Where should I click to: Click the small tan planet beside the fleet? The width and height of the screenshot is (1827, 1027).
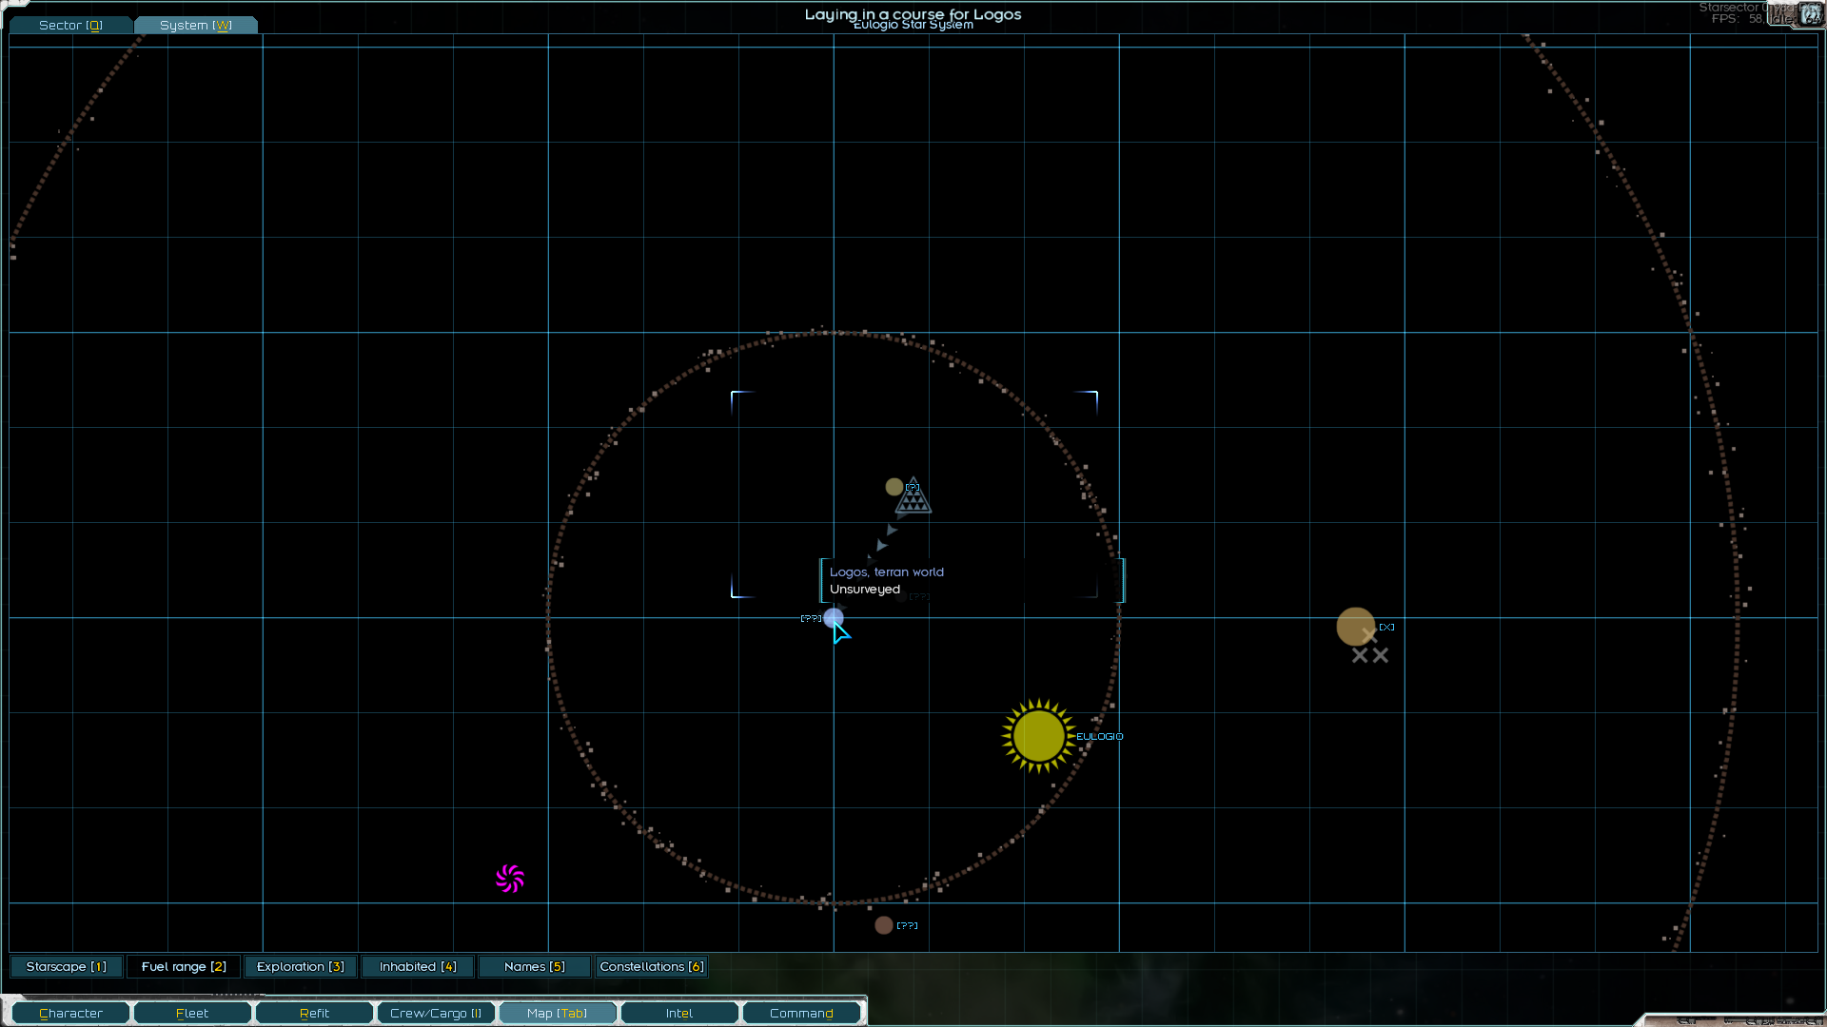(894, 487)
